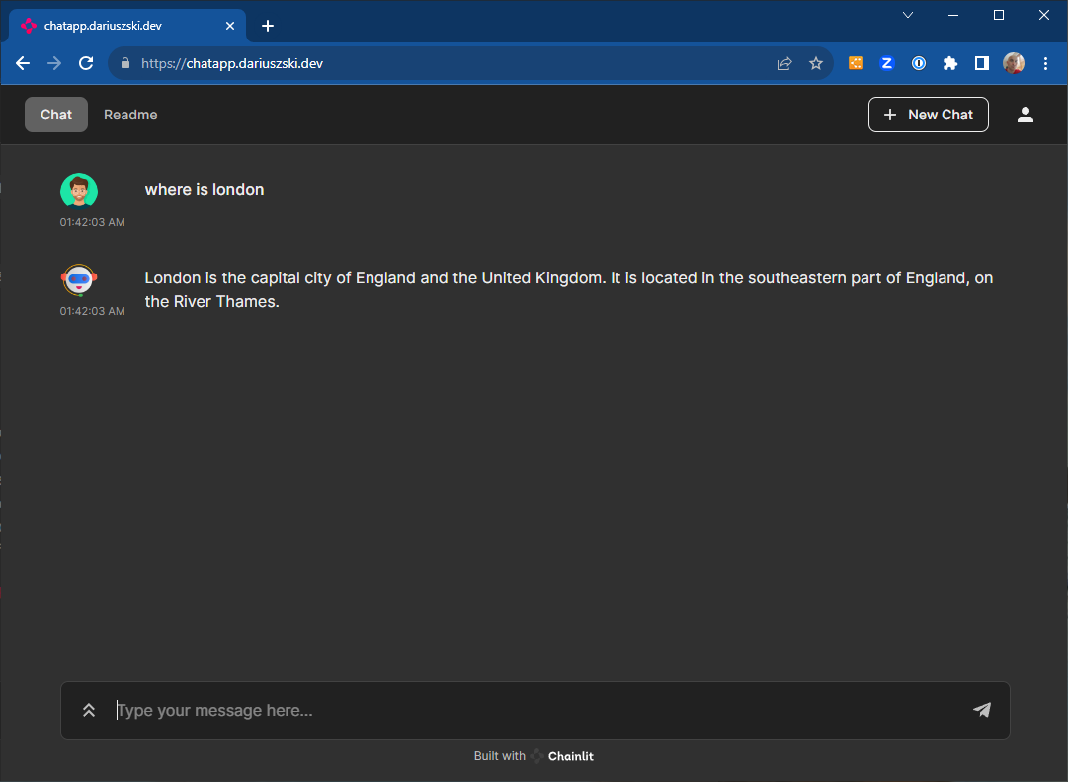Open a new browser tab
Image resolution: width=1068 pixels, height=782 pixels.
pos(267,26)
